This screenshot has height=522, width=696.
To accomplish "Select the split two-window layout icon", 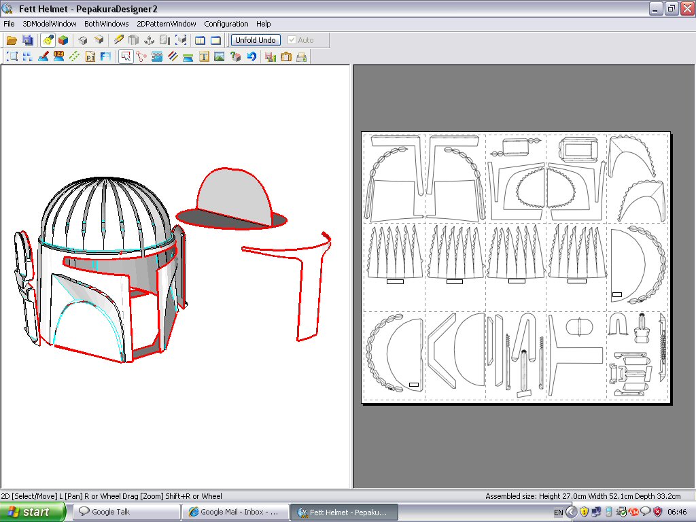I will [201, 40].
